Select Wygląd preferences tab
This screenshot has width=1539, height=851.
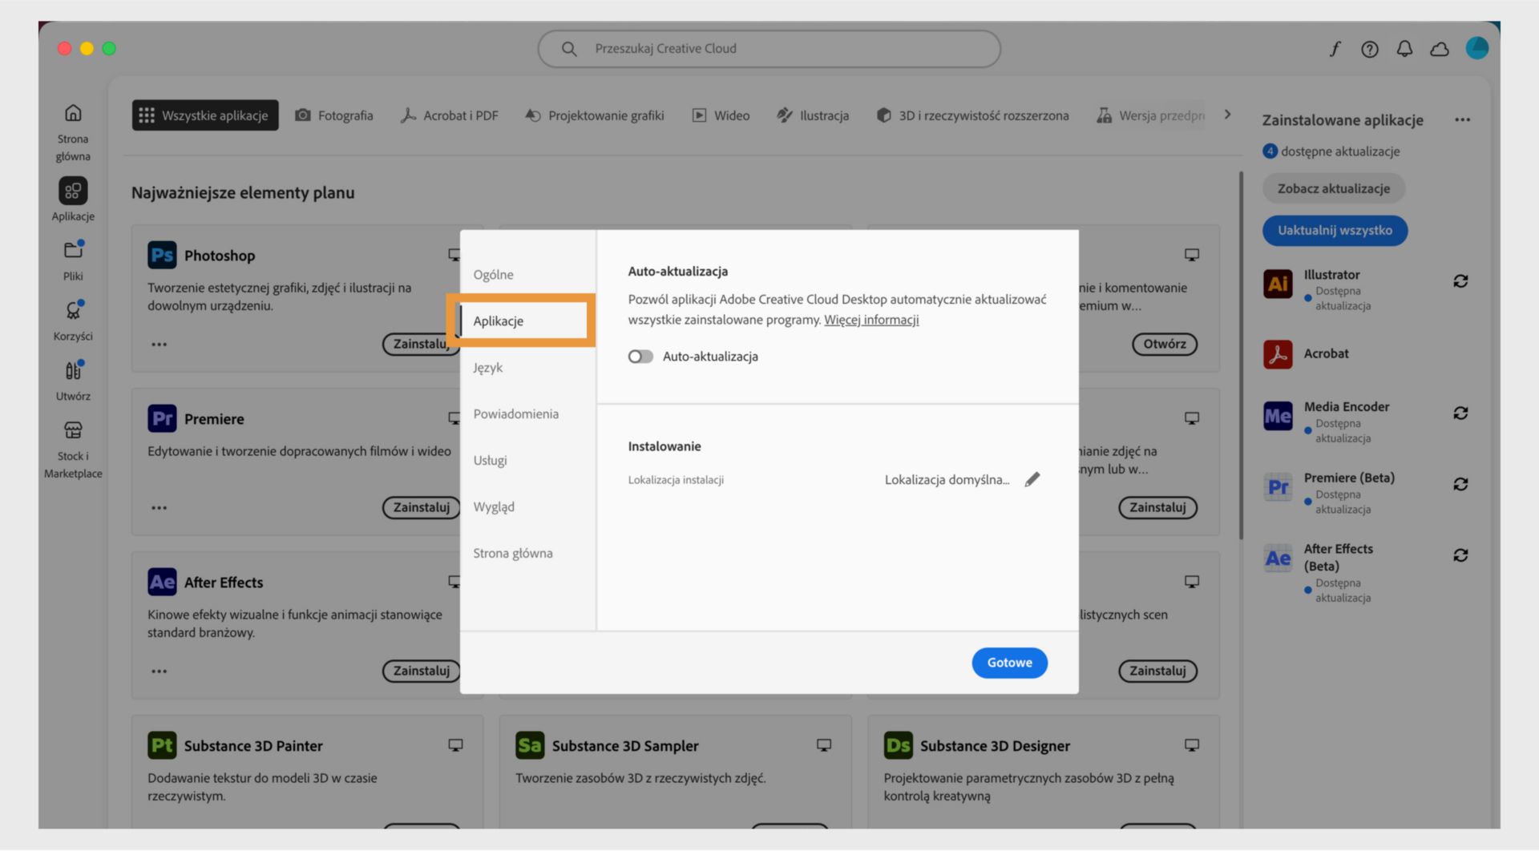coord(494,507)
